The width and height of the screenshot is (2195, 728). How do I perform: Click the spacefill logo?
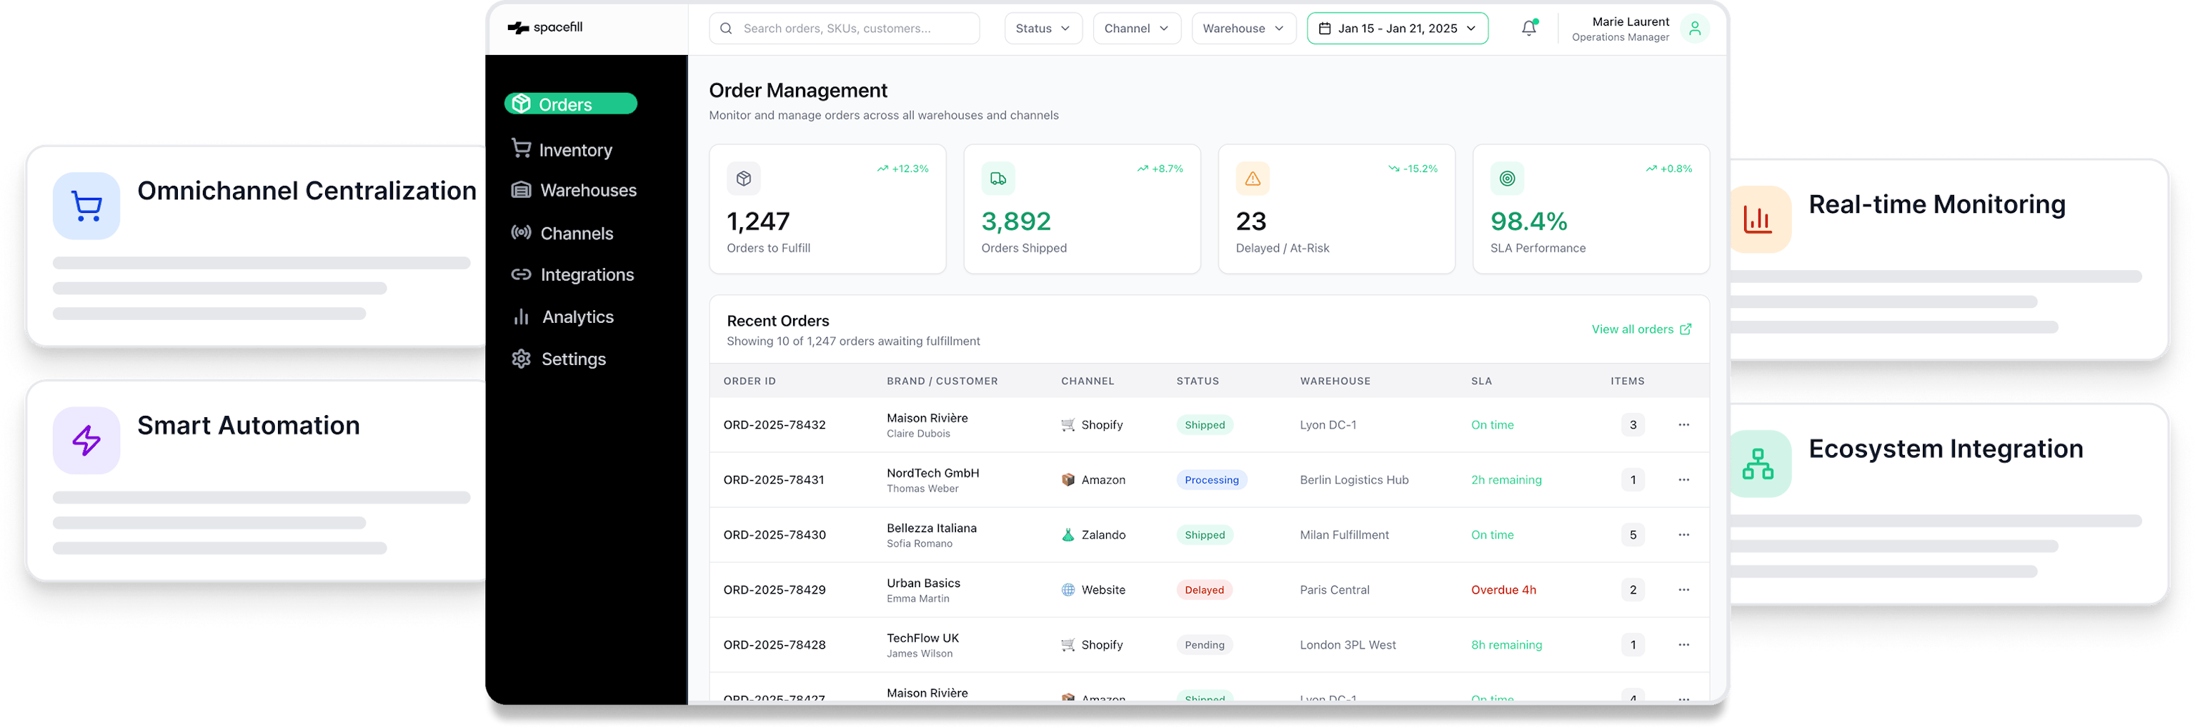pyautogui.click(x=545, y=27)
